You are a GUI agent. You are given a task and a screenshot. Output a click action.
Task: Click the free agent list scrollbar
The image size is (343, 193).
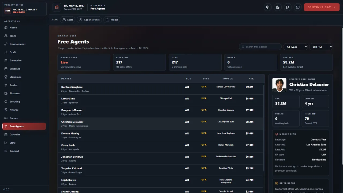tap(264, 128)
